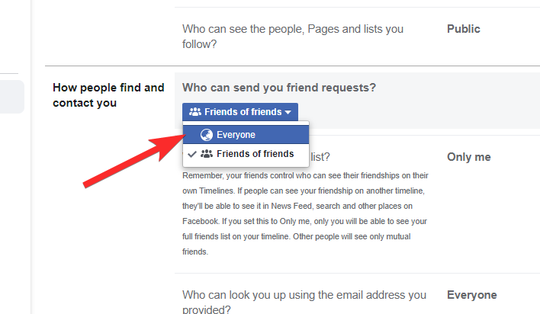The image size is (540, 314).
Task: Click the 'How people find and contact you' section label
Action: [108, 95]
